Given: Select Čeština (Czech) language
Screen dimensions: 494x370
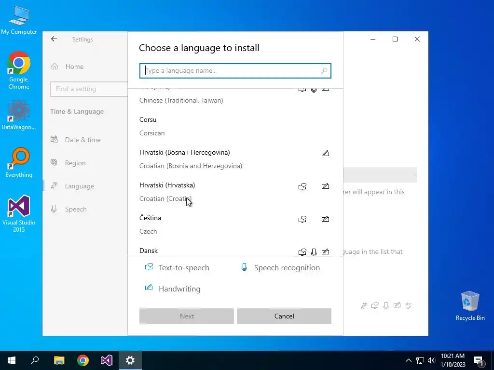Looking at the screenshot, I should point(235,225).
